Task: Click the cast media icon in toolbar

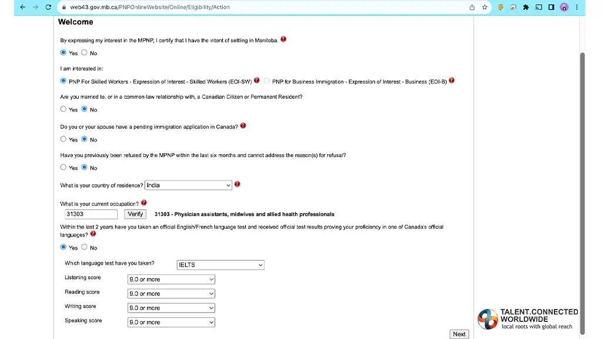Action: pyautogui.click(x=539, y=7)
